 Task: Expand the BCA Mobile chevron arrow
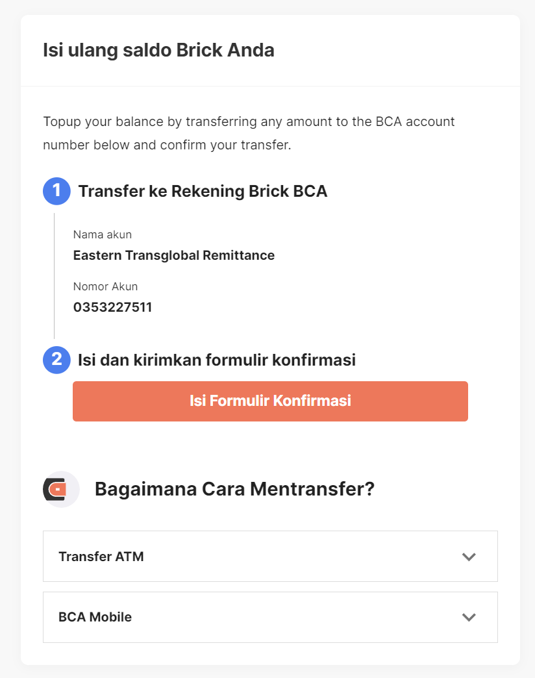tap(469, 617)
